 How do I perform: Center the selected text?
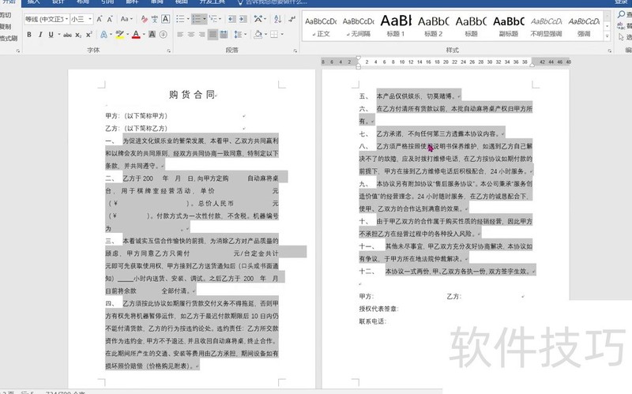coord(190,35)
